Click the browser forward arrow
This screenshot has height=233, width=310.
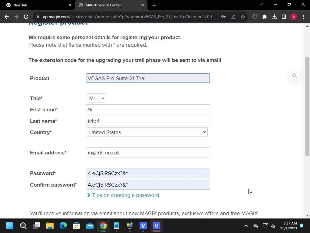(x=16, y=17)
